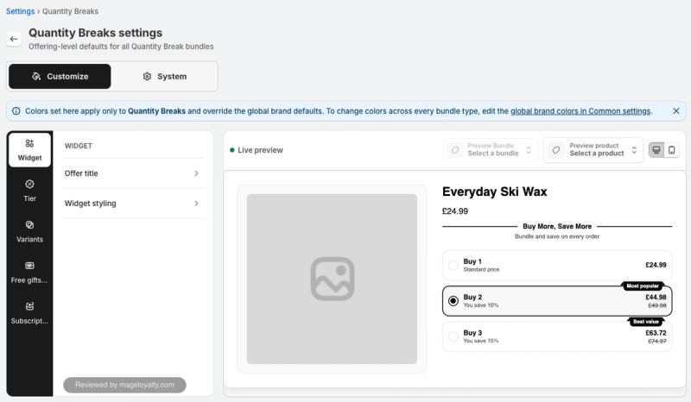The image size is (691, 402).
Task: Switch preview to mobile view
Action: [x=672, y=150]
